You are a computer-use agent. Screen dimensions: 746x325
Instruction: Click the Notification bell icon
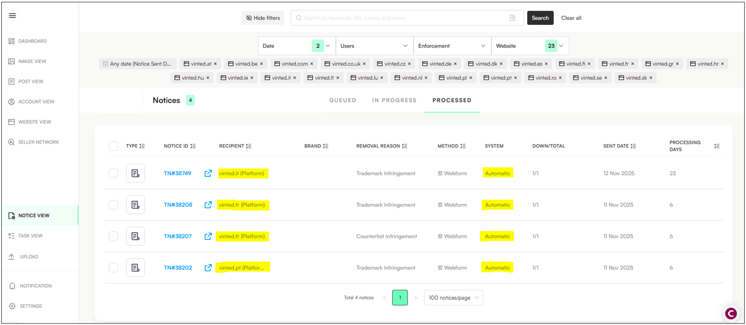[12, 286]
